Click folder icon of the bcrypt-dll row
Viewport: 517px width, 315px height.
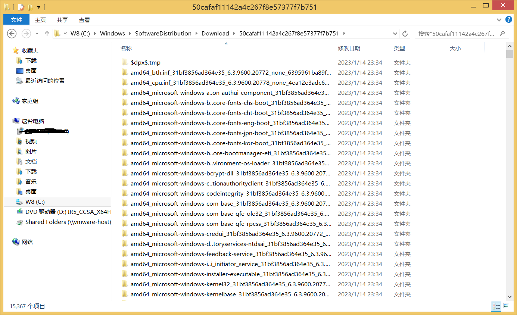125,173
